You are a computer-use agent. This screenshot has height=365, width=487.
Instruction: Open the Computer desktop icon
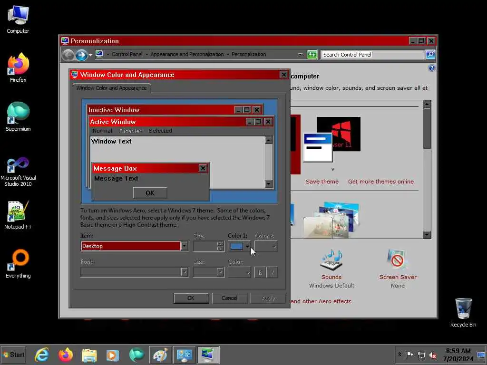coord(18,19)
